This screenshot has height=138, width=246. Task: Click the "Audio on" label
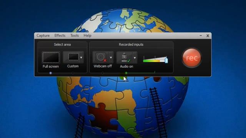tap(126, 66)
